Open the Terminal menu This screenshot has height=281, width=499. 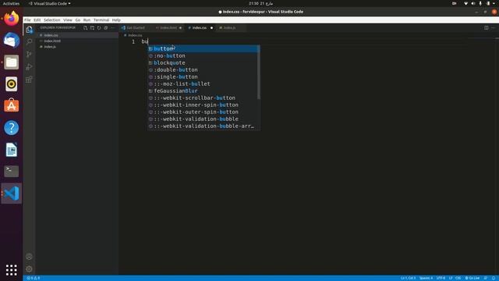click(x=101, y=20)
